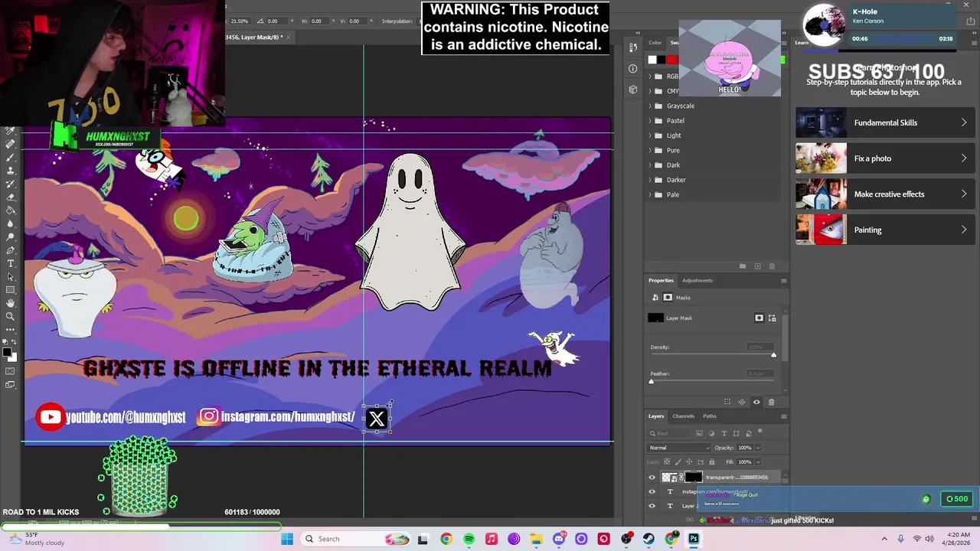Expand the Light swatch group

650,135
